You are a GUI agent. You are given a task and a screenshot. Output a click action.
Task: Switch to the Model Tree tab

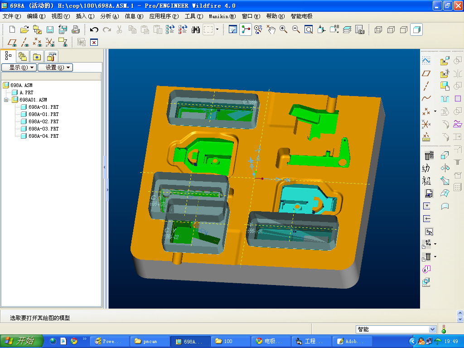(x=8, y=56)
